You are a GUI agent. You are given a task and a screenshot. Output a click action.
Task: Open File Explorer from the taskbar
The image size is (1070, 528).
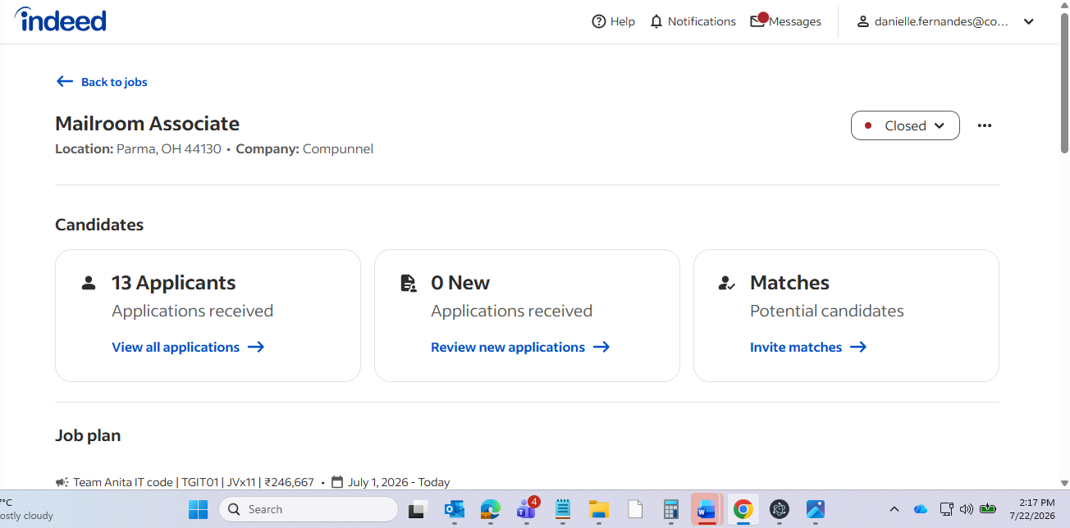(x=598, y=509)
